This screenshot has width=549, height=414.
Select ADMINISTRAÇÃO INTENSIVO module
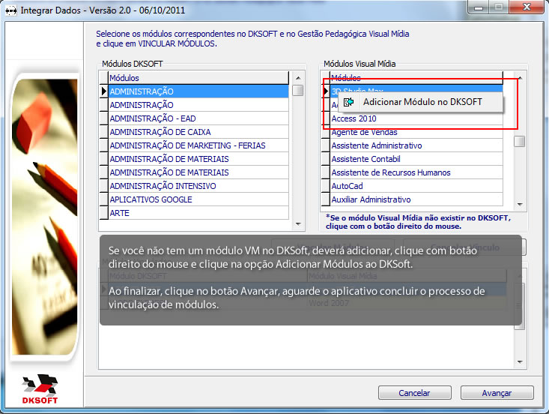click(198, 186)
